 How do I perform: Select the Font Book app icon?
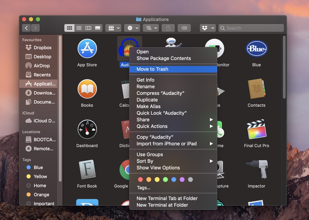click(87, 169)
